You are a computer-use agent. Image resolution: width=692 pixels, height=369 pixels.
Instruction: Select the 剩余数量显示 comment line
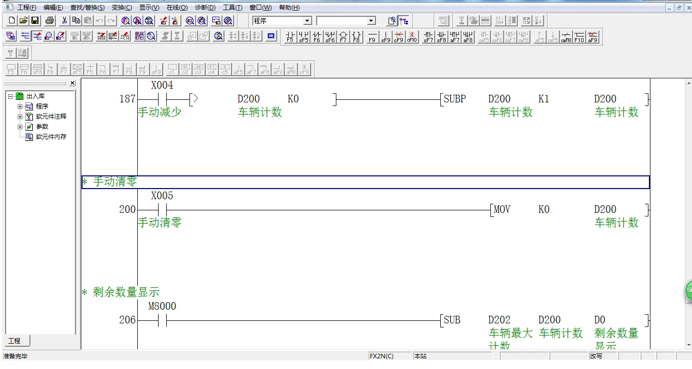pos(121,292)
